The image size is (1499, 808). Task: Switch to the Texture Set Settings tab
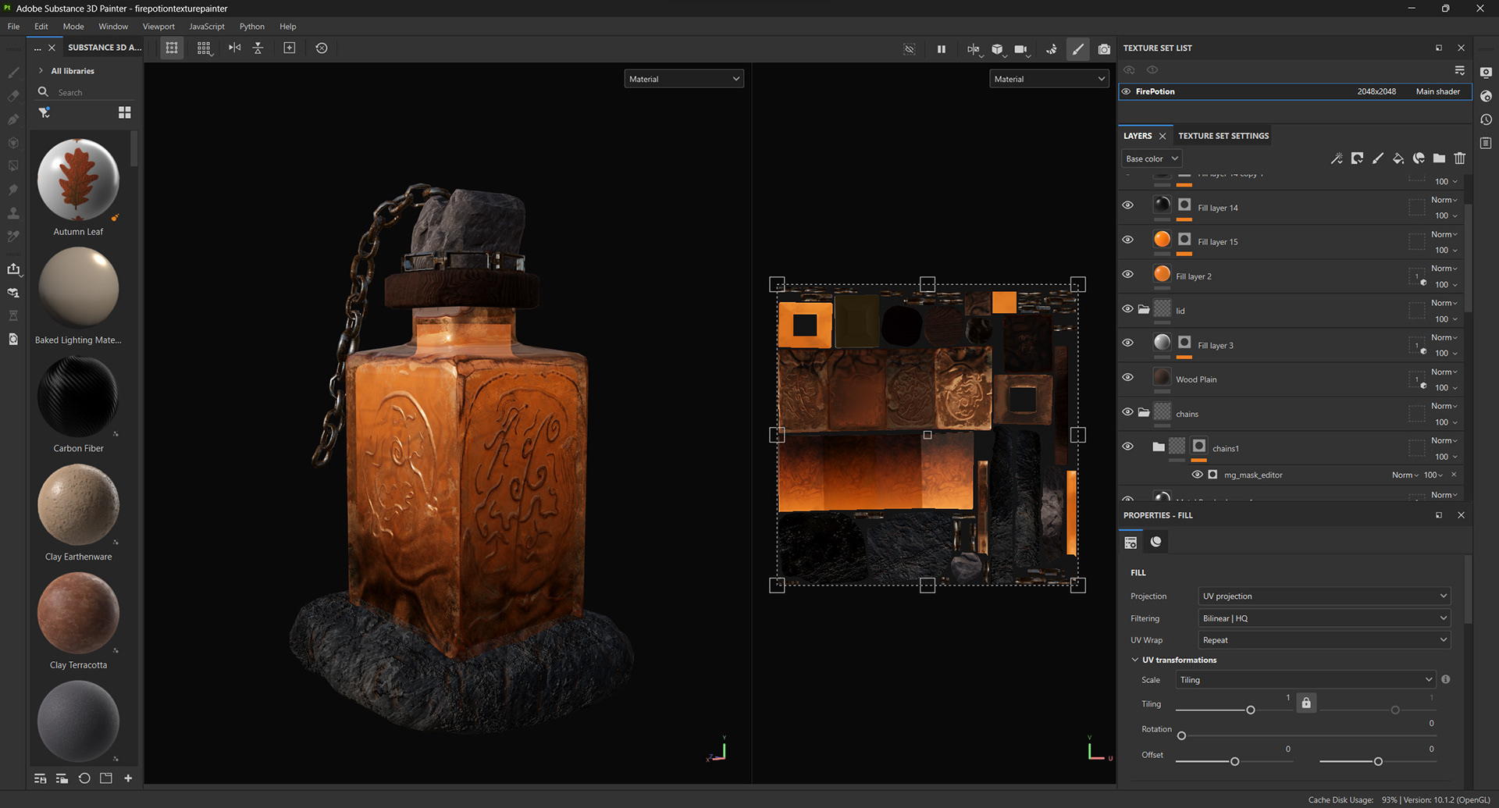click(1223, 136)
